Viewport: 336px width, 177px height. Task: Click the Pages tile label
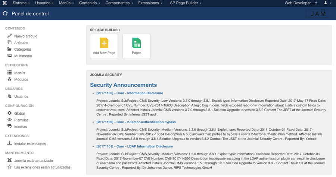[137, 53]
